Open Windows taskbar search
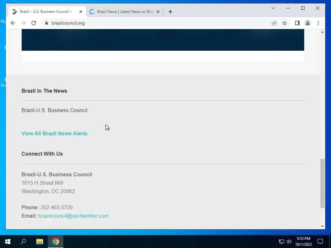The height and width of the screenshot is (248, 331). coord(23,242)
